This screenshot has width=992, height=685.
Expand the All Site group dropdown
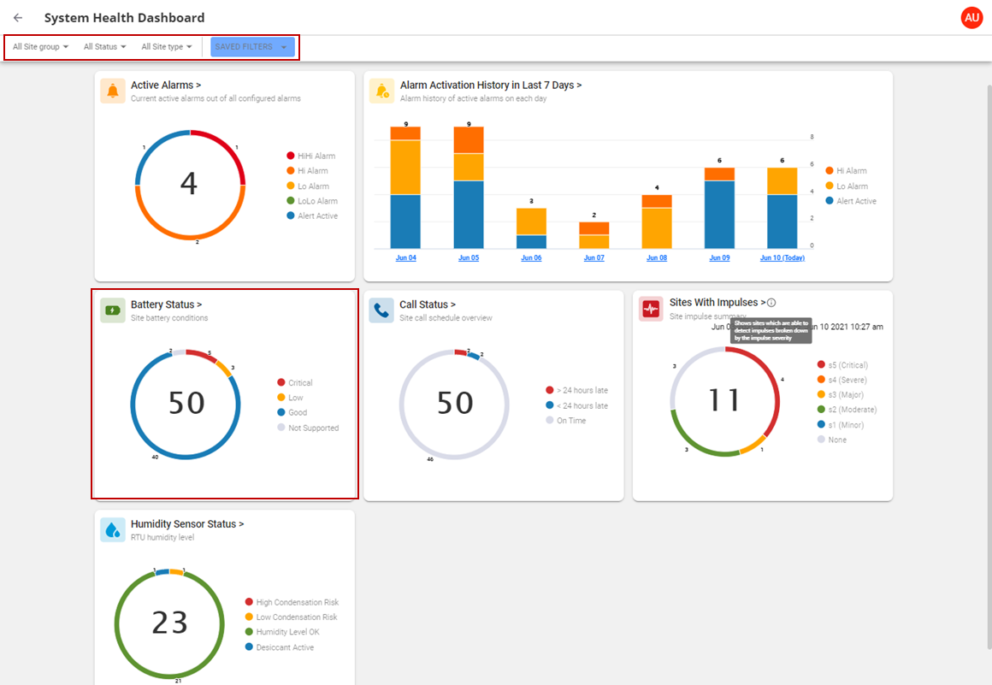[x=40, y=47]
